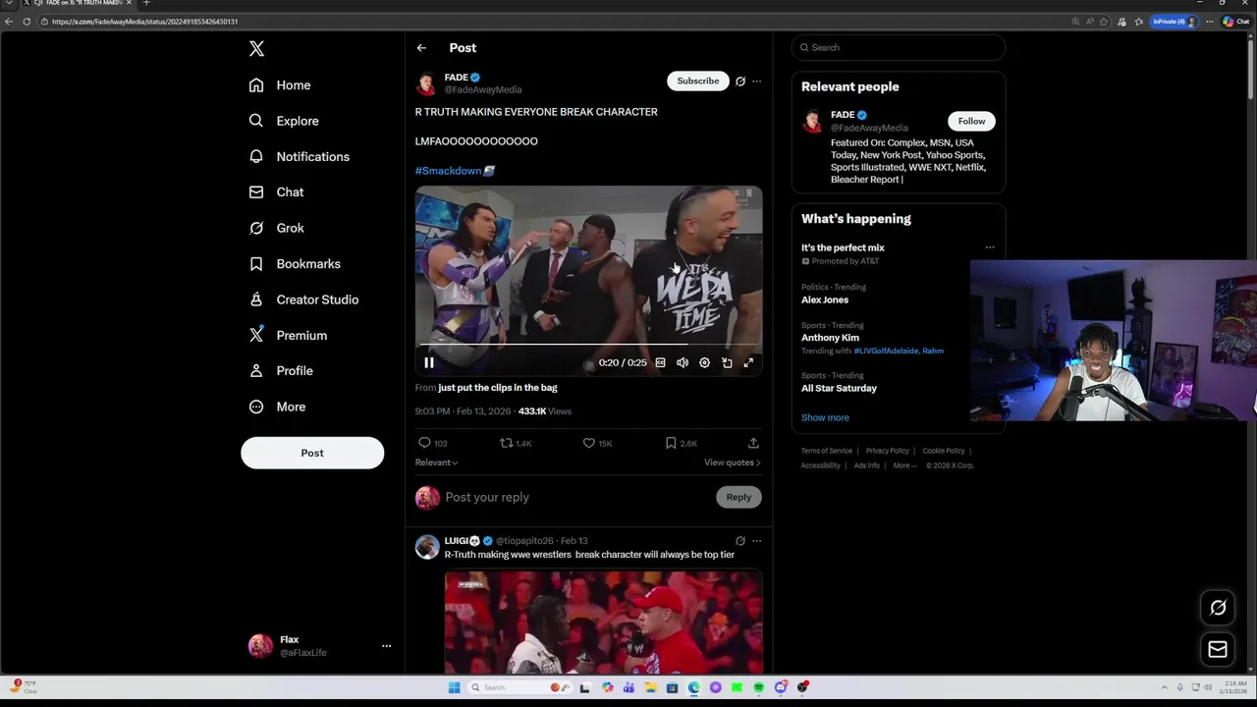Image resolution: width=1257 pixels, height=707 pixels.
Task: Open Profile from the sidebar
Action: (281, 370)
